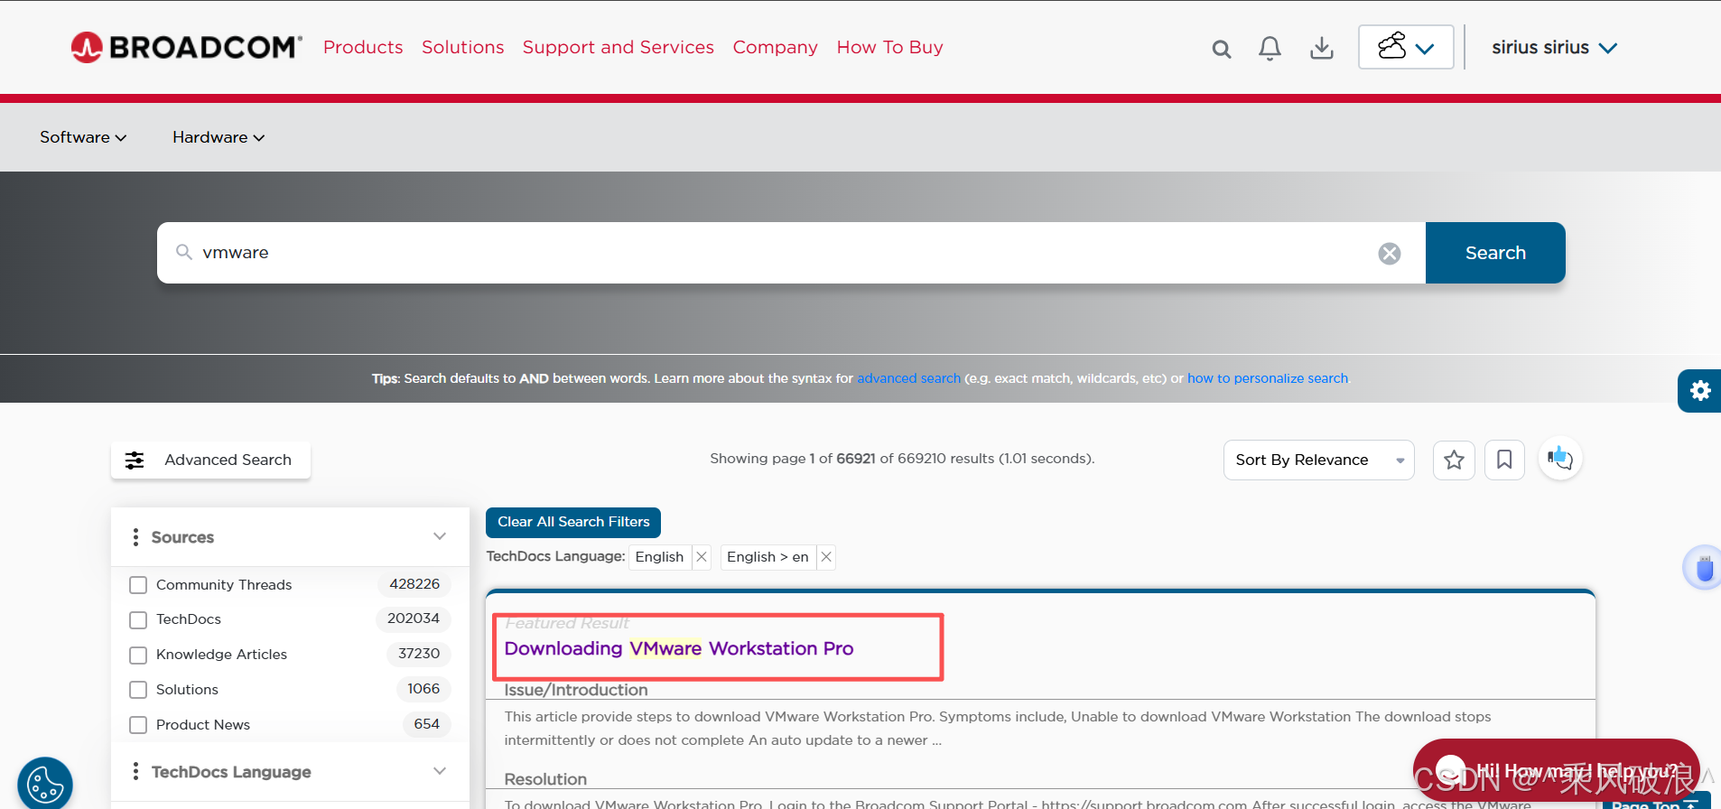Click the star favorites icon
1721x809 pixels.
1454,460
